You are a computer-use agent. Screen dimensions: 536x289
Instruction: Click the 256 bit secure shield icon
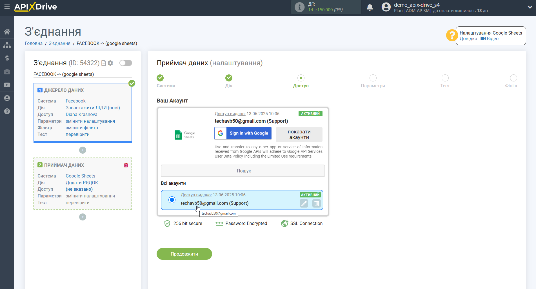(x=167, y=224)
